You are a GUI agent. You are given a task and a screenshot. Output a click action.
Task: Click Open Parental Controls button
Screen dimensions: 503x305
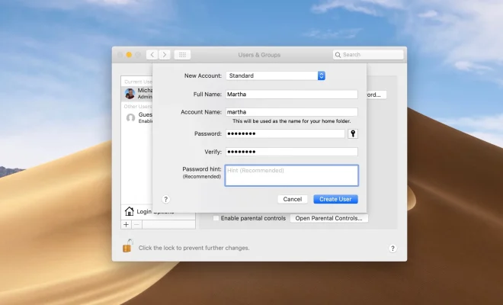coord(328,218)
